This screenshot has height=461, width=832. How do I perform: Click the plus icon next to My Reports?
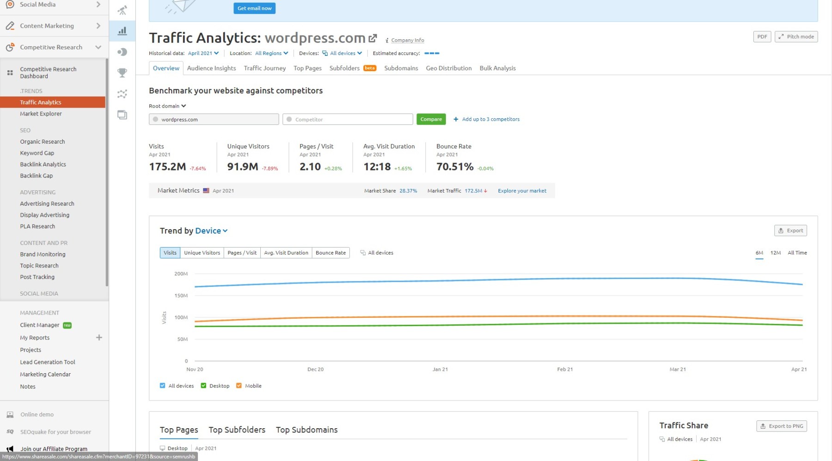coord(99,338)
